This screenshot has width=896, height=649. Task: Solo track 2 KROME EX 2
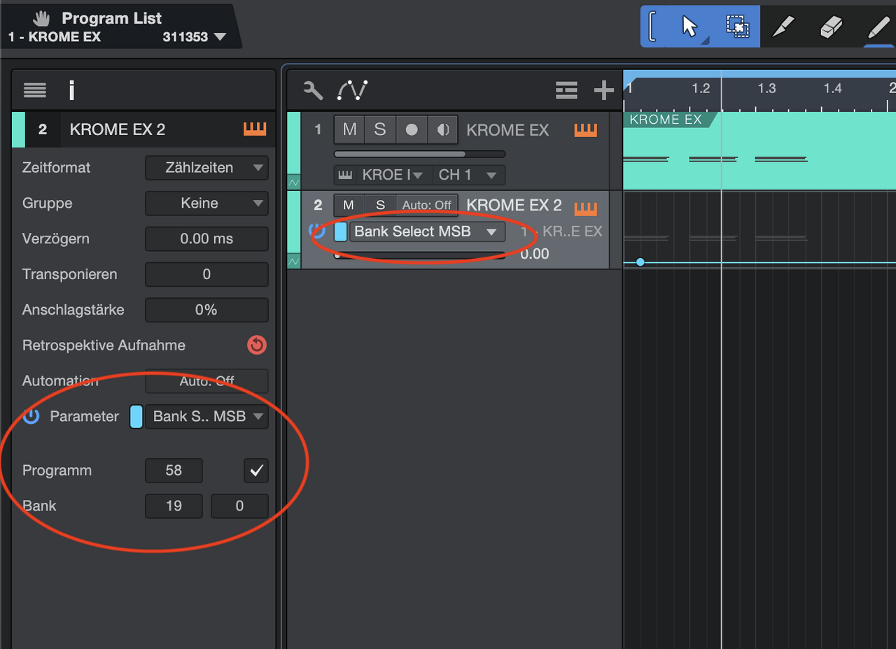380,205
